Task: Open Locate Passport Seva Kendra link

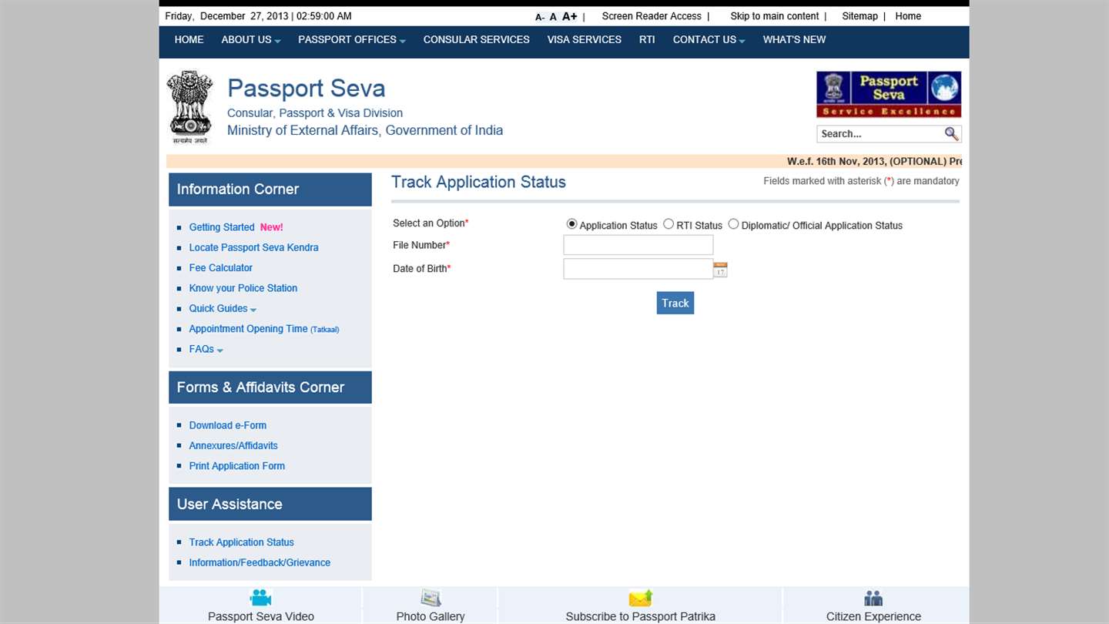Action: click(253, 248)
